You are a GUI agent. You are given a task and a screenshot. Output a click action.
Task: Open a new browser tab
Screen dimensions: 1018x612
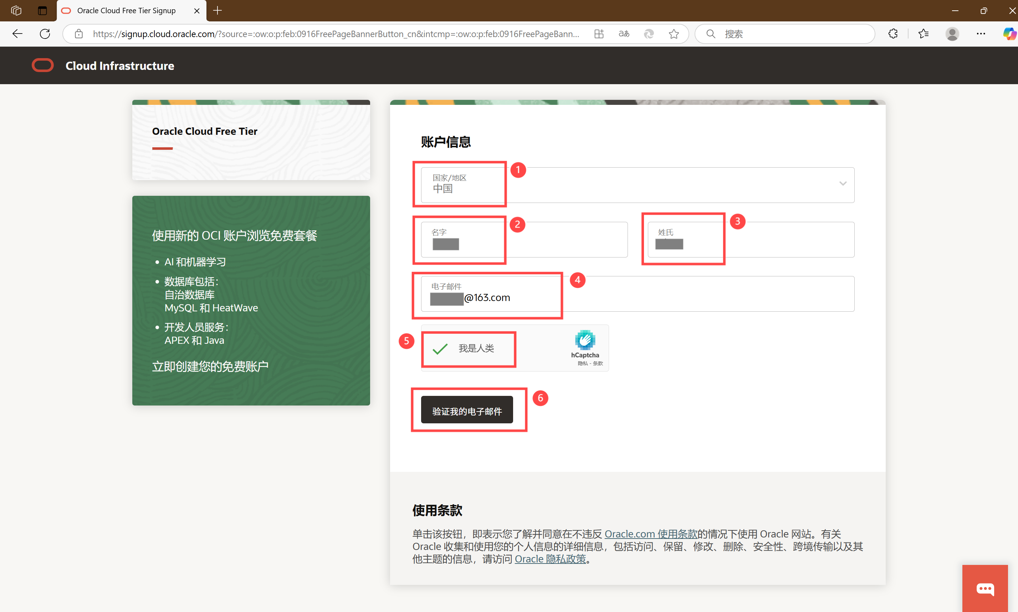tap(218, 11)
